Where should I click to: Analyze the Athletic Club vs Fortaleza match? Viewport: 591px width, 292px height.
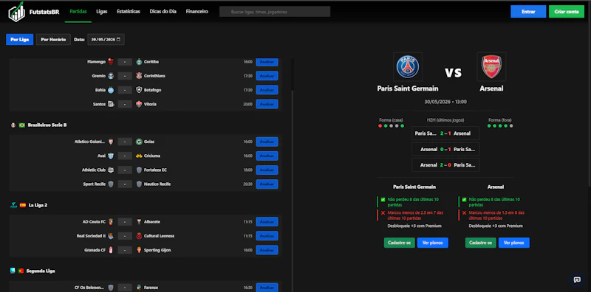pyautogui.click(x=267, y=170)
